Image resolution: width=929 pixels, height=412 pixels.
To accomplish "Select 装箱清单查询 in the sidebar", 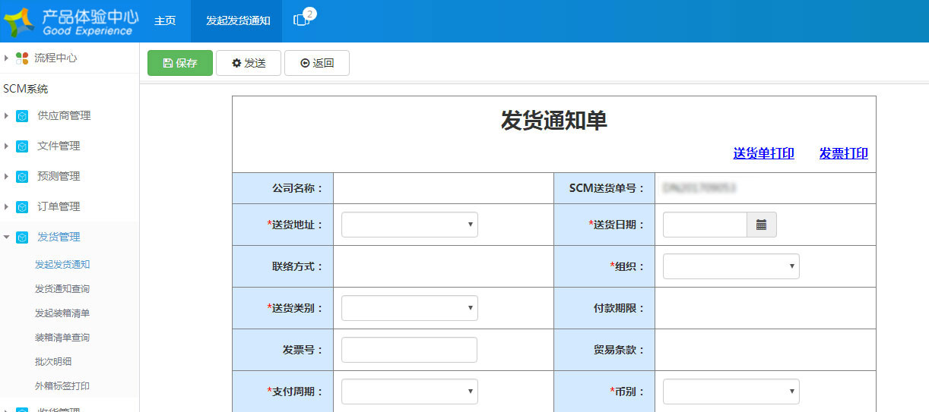I will point(62,338).
